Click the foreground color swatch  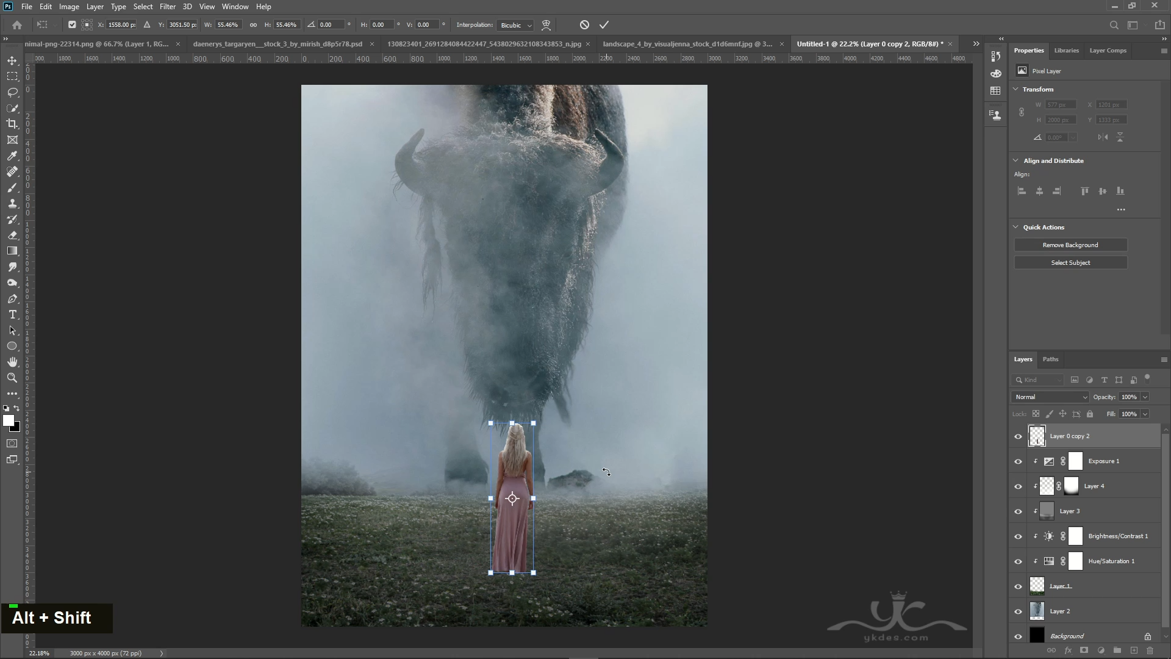(8, 420)
